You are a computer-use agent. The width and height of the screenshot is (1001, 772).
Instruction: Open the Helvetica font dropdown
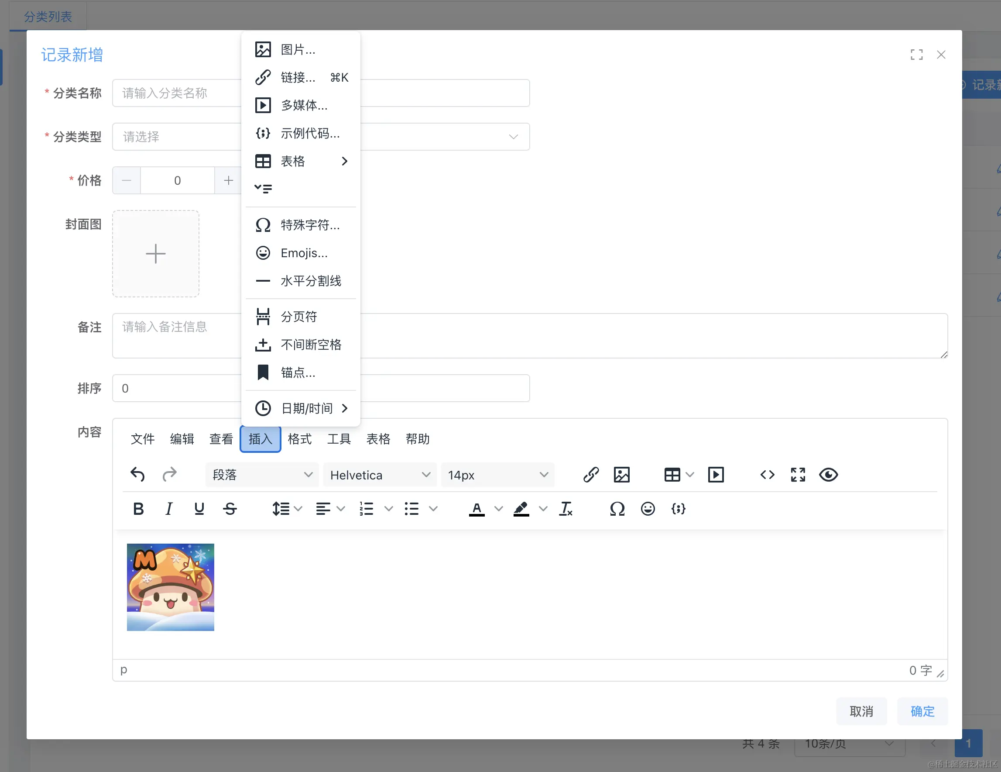[380, 475]
